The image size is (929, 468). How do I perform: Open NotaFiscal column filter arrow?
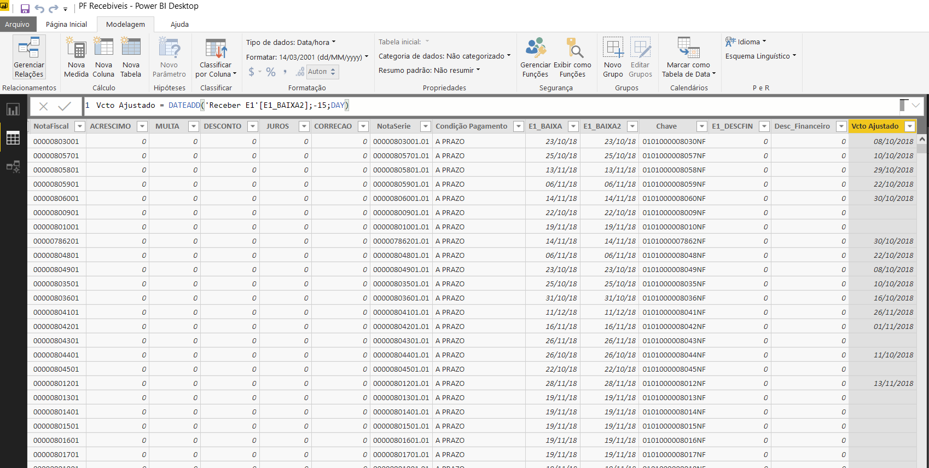pyautogui.click(x=80, y=126)
